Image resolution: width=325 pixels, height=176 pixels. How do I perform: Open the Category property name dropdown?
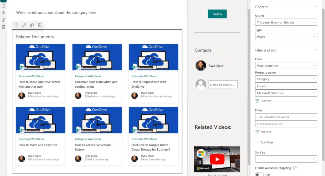(x=286, y=79)
